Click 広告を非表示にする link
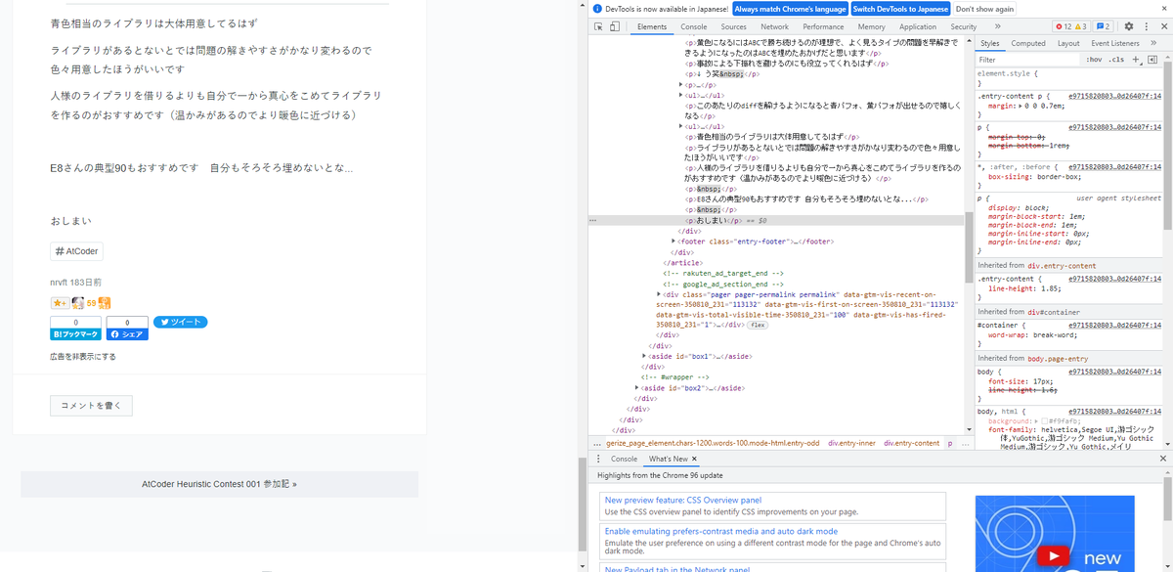The height and width of the screenshot is (572, 1173). (83, 357)
